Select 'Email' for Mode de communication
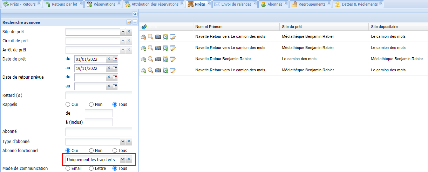 pos(68,169)
